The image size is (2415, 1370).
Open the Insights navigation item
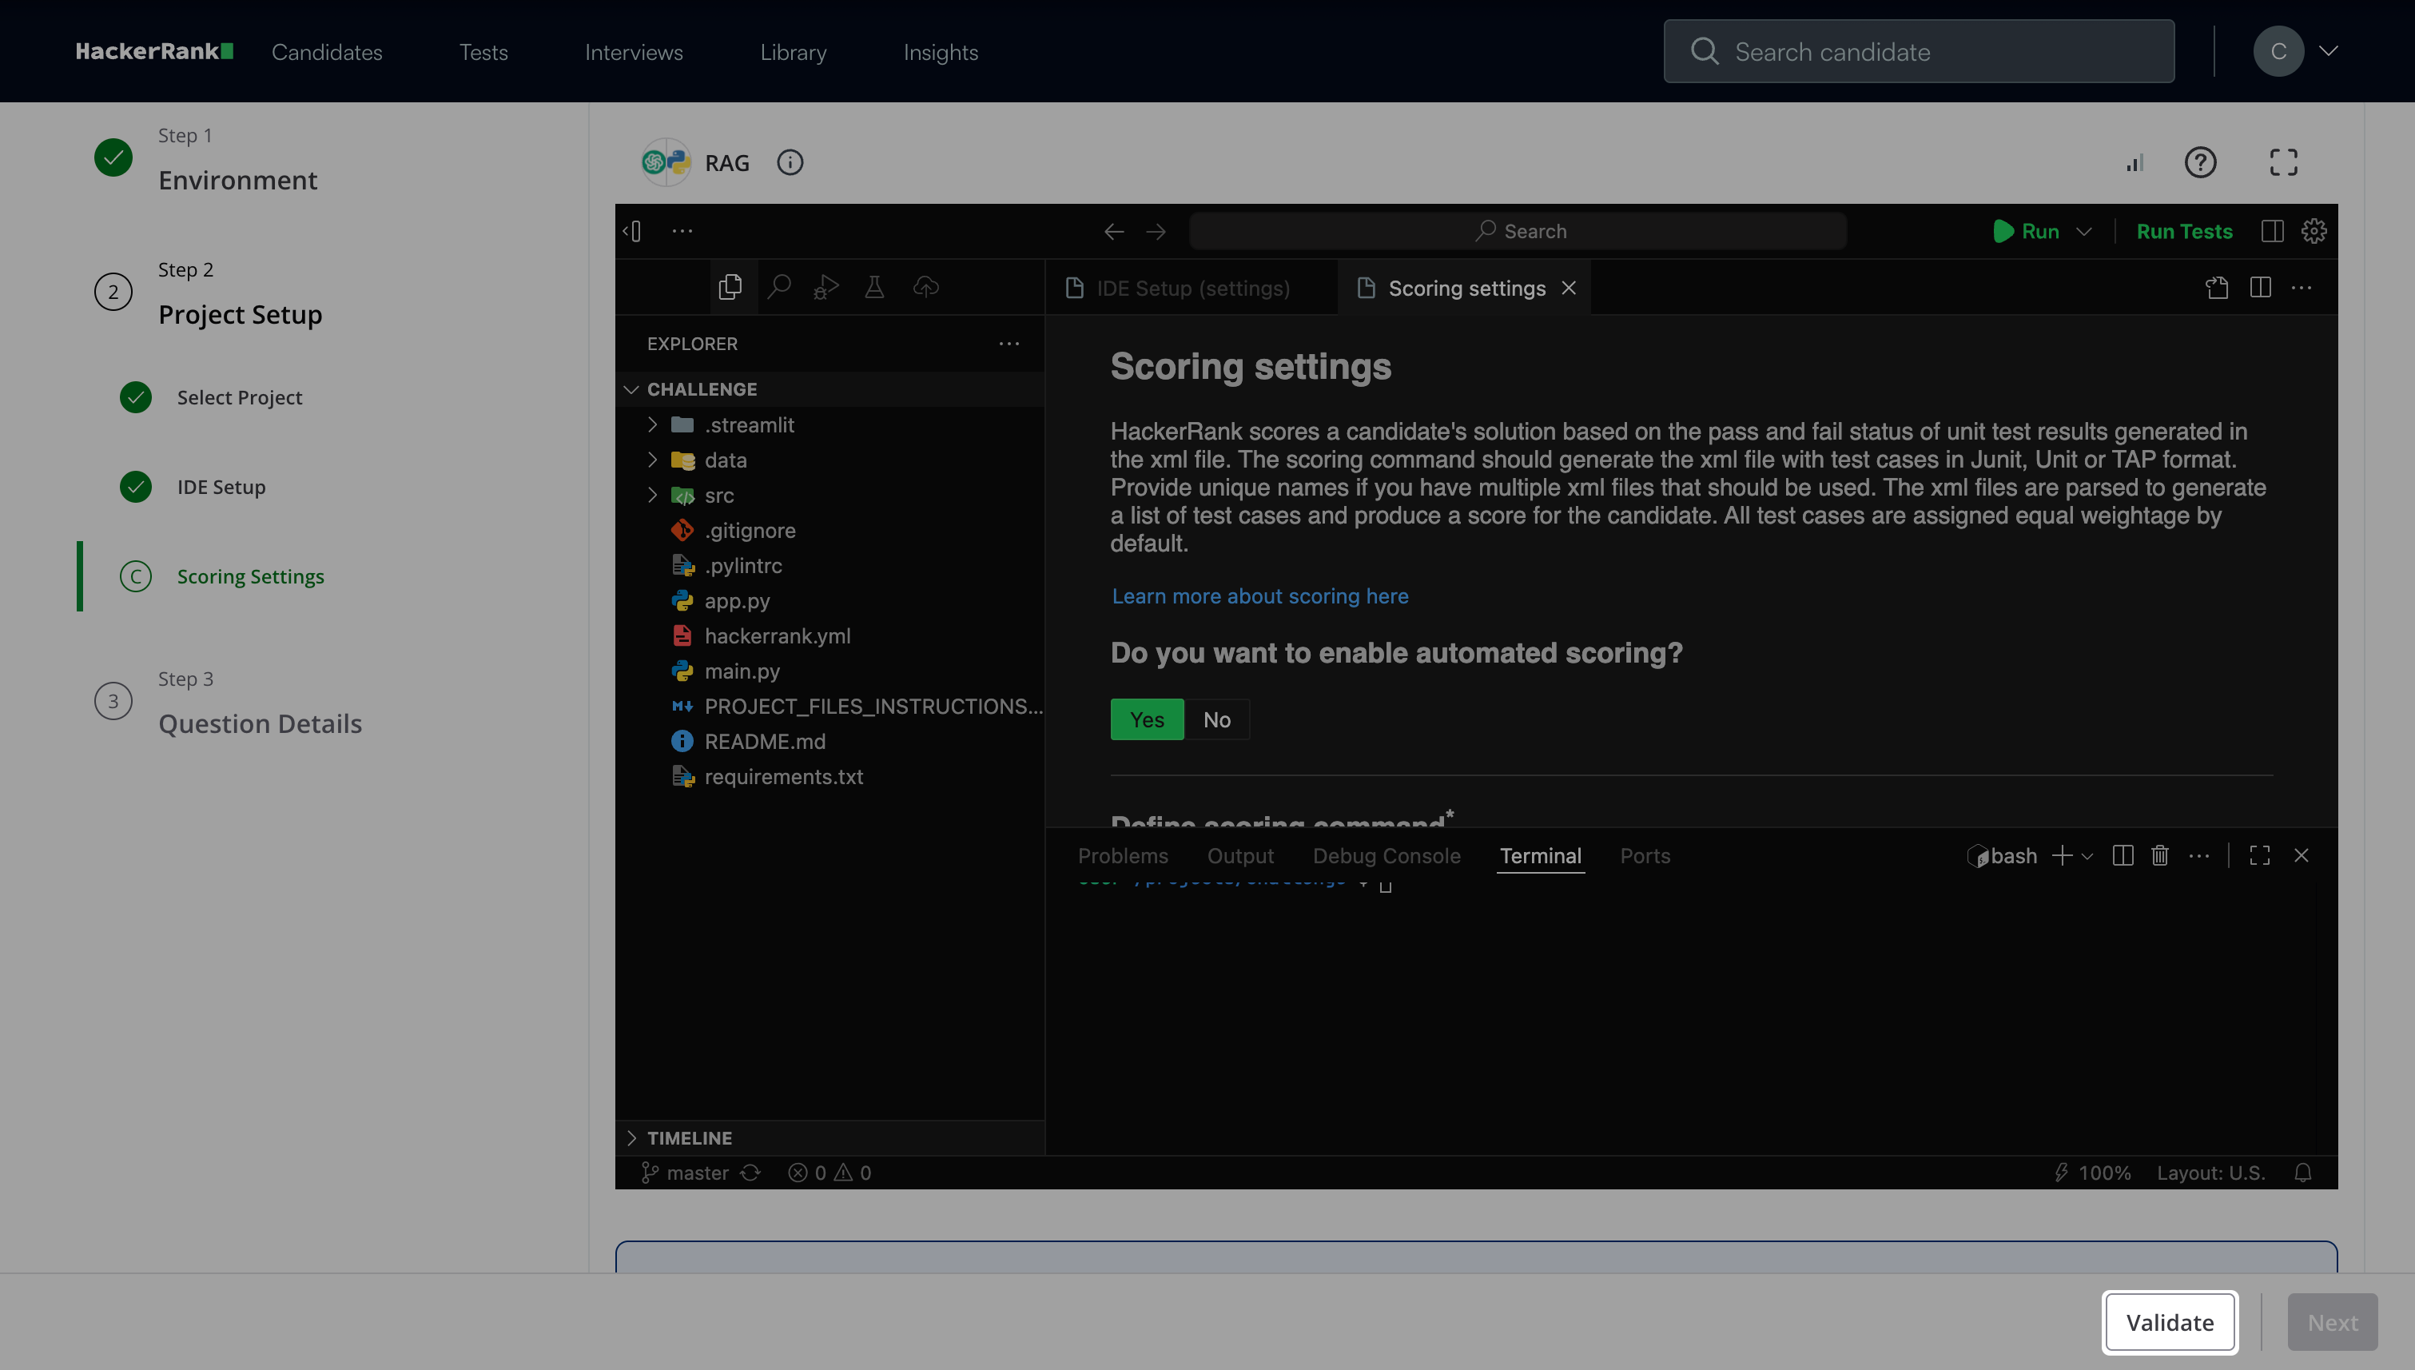tap(941, 52)
